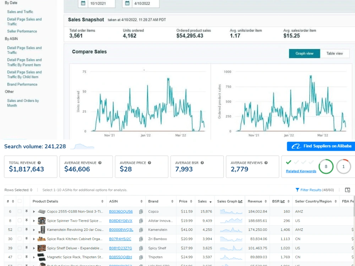355x266 pixels.
Task: Copy the Kamenstein ASIN B00008WQ3L
Action: pyautogui.click(x=141, y=230)
